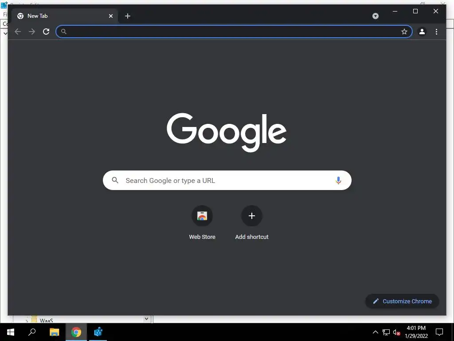Image resolution: width=454 pixels, height=341 pixels.
Task: Open File Explorer from the taskbar
Action: point(54,332)
